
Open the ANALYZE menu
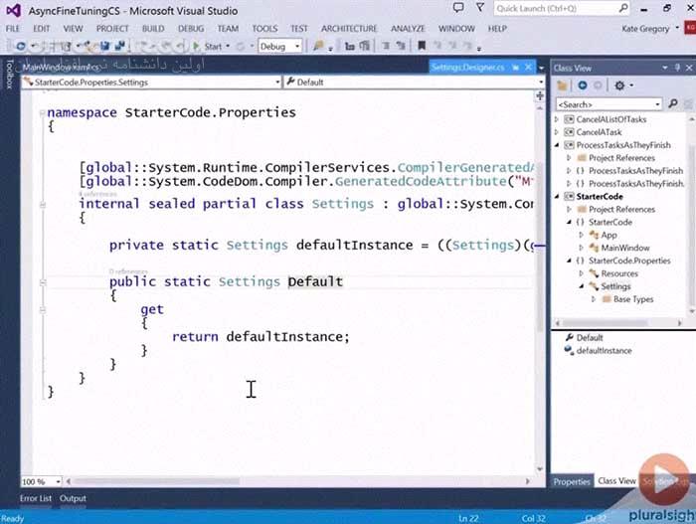408,29
